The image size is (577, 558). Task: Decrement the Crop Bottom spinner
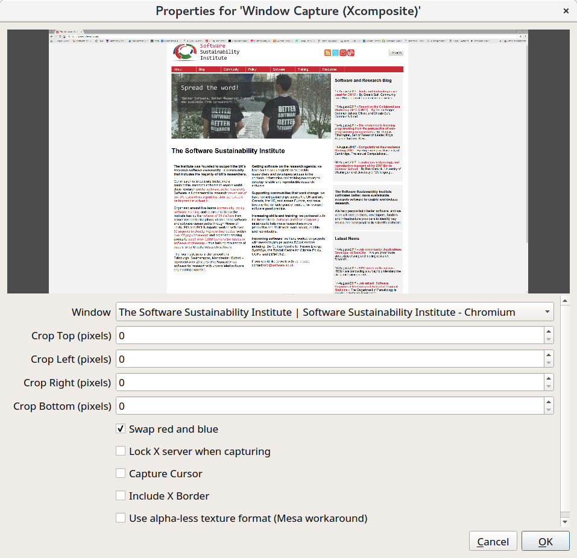point(548,410)
